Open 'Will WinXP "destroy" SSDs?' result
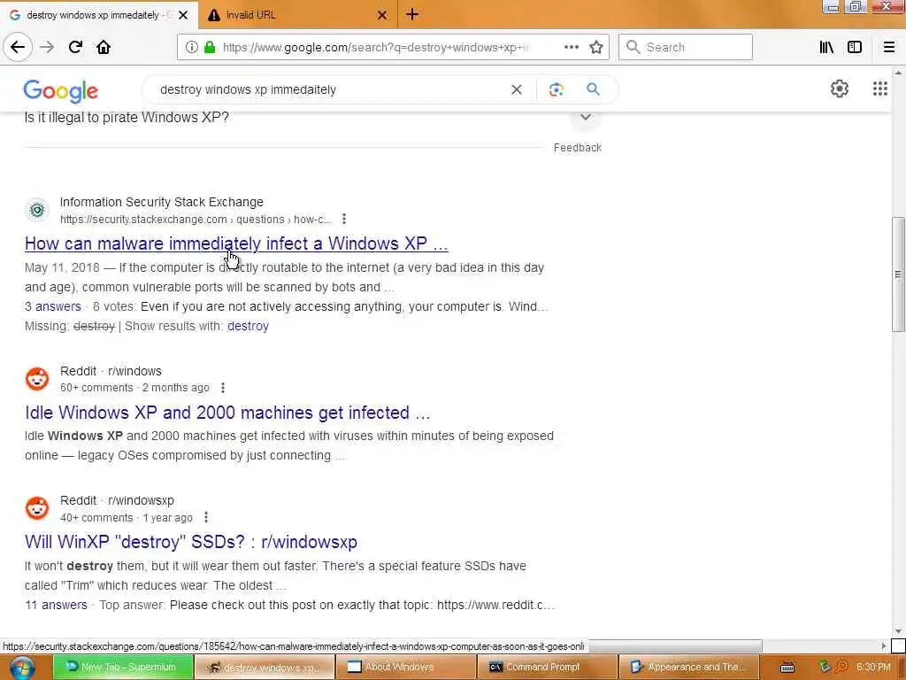Image resolution: width=906 pixels, height=680 pixels. (x=191, y=542)
